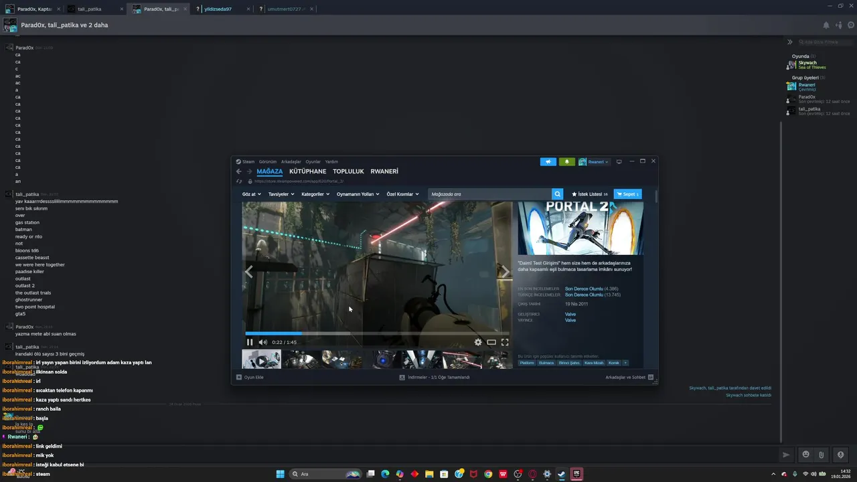Screen dimensions: 857x482
Task: Click the taskbar 'Ara' search box
Action: point(326,474)
